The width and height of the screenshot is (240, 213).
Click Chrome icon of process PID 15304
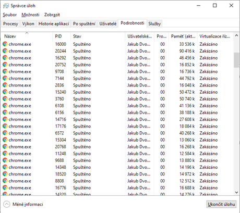[5, 140]
